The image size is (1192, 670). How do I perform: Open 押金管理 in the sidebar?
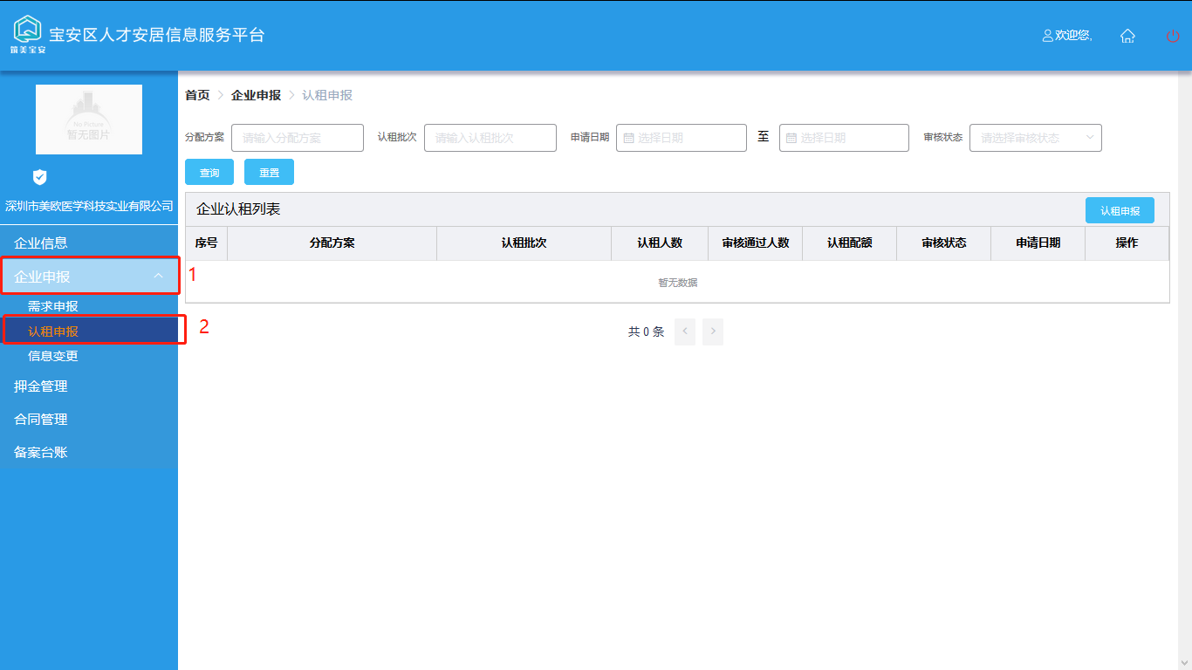pos(41,386)
